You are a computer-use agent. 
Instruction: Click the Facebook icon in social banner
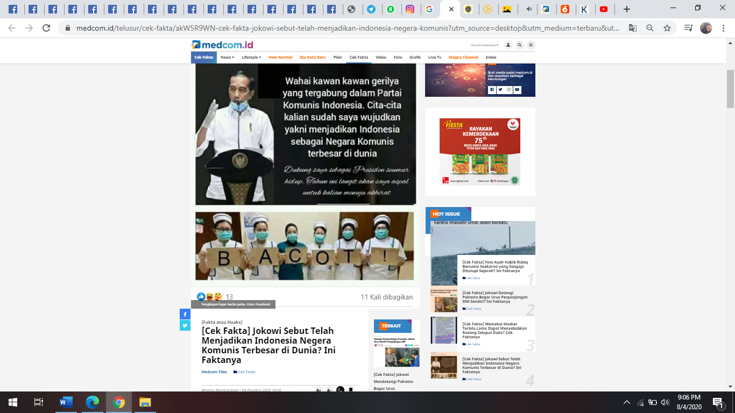(492, 90)
